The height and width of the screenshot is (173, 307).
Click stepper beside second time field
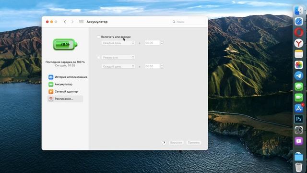point(162,66)
